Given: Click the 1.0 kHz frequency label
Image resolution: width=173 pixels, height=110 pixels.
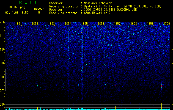Looking at the screenshot, I should 2,50.
